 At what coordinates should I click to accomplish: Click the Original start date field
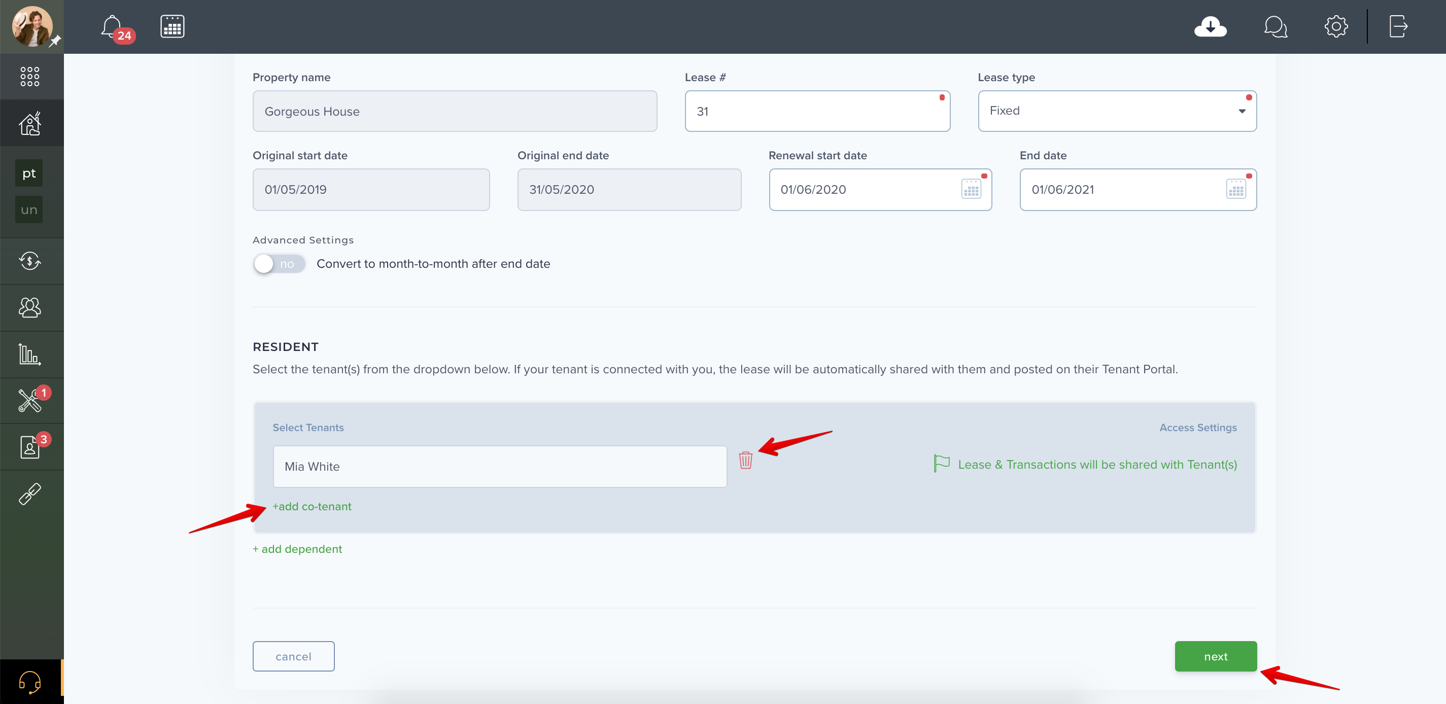371,190
